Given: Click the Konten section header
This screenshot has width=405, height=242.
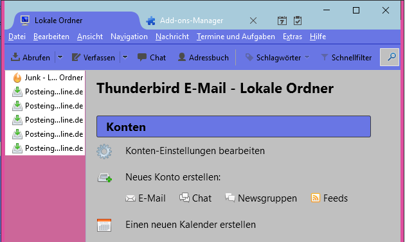Looking at the screenshot, I should point(233,126).
